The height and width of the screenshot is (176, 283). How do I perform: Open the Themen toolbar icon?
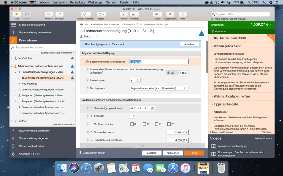49,14
